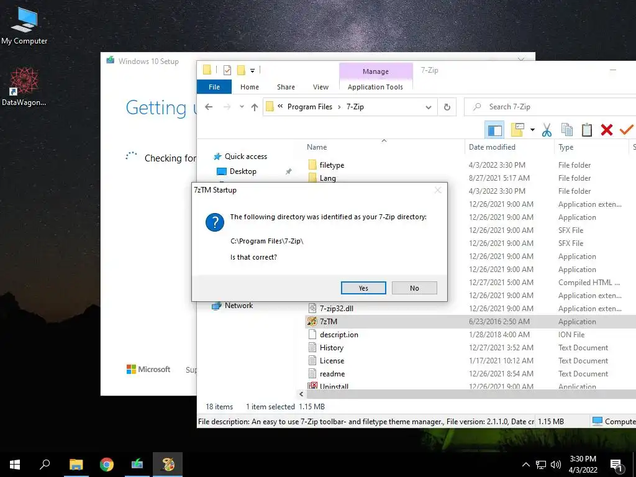Viewport: 636px width, 477px height.
Task: Click the Properties quick access icon
Action: pyautogui.click(x=227, y=70)
